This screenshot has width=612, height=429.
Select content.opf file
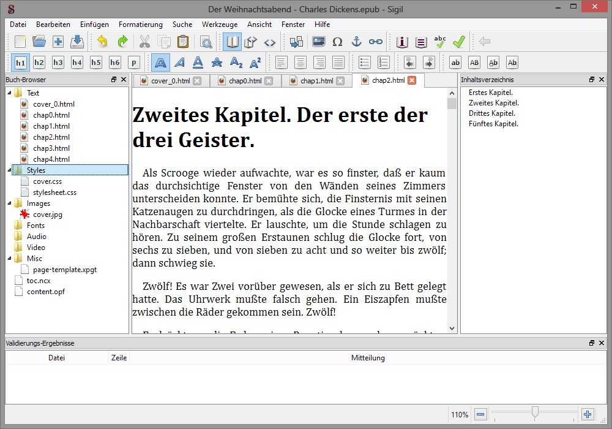point(46,292)
